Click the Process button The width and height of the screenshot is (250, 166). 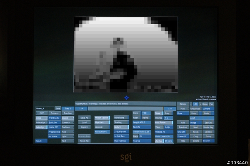[x=55, y=113]
